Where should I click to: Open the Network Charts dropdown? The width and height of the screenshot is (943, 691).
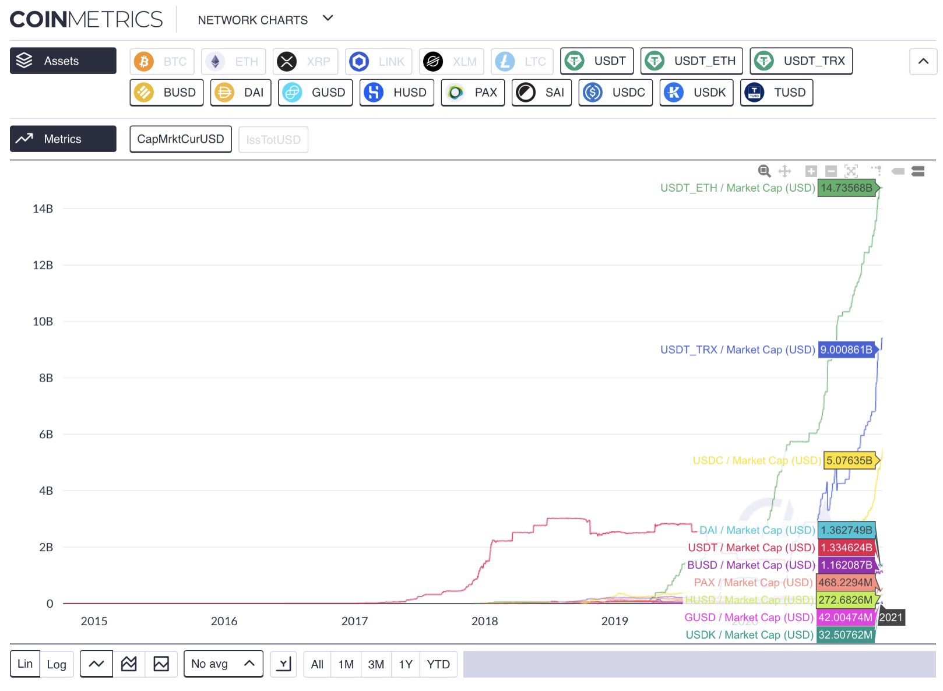(266, 20)
